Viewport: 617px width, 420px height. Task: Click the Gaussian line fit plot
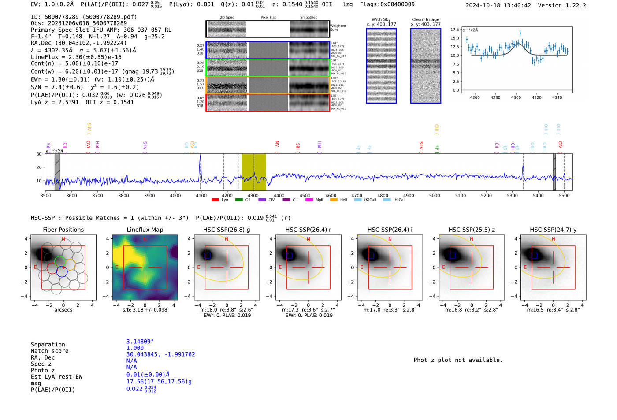click(517, 60)
